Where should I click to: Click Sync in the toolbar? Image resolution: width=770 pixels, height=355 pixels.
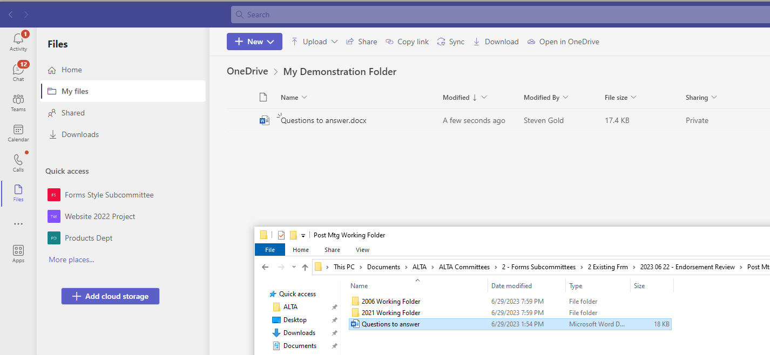pyautogui.click(x=450, y=42)
